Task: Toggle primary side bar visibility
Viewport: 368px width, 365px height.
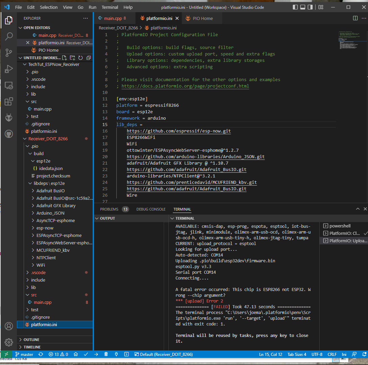Action: point(295,7)
